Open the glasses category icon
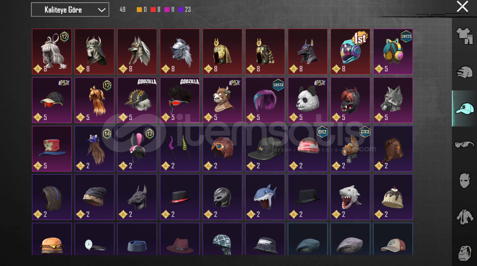The image size is (477, 266). (x=465, y=145)
